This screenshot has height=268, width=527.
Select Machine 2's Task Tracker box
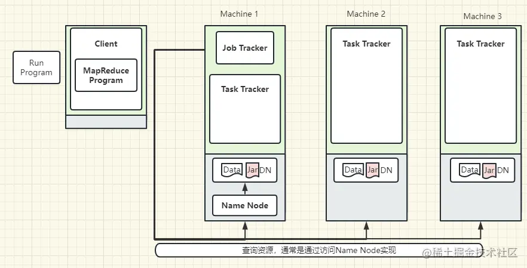click(366, 85)
